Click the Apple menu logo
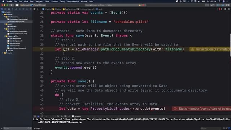The width and height of the screenshot is (231, 130). [3, 1]
